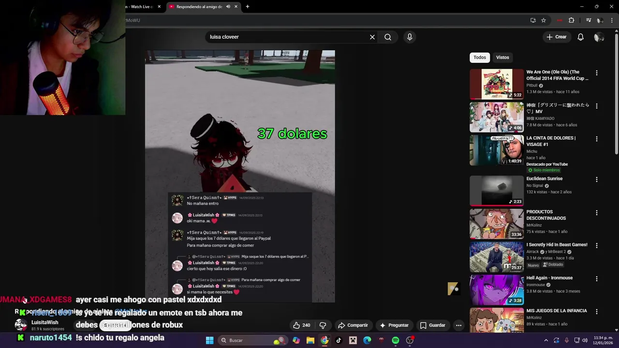Click the YouTube search magnifier button
Screen dimensions: 619x348
pos(388,37)
